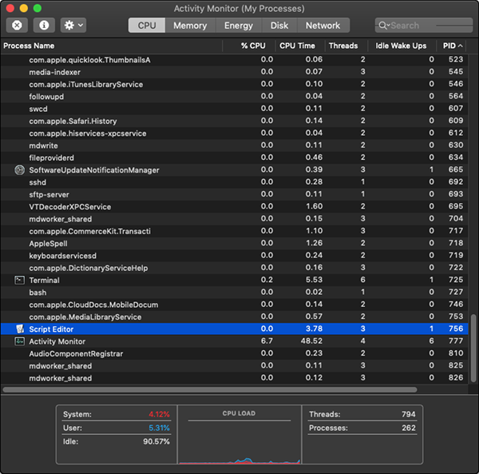Viewport: 479px width, 474px height.
Task: Click the vertical scrollbar thumb
Action: 473,348
